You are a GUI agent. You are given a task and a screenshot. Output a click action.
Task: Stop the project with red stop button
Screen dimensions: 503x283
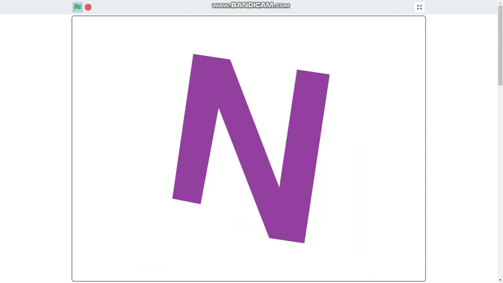click(88, 7)
